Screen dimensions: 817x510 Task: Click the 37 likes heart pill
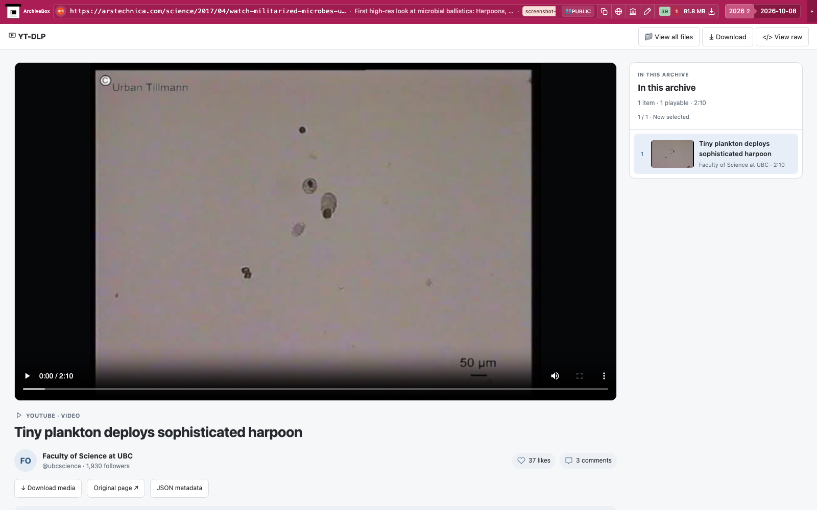point(534,461)
